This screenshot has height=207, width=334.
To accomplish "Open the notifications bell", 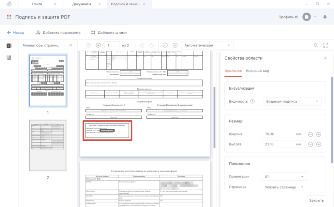I will click(x=325, y=17).
